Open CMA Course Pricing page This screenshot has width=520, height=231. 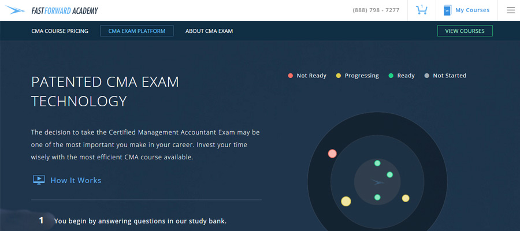pos(60,31)
